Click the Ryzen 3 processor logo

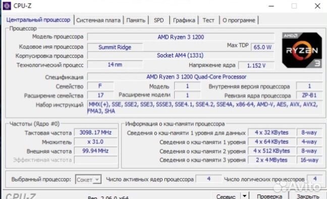click(302, 50)
